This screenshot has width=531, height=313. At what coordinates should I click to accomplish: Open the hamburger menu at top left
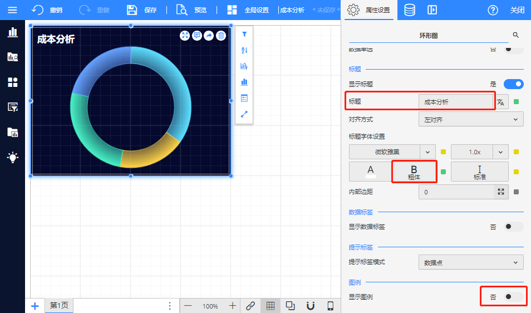12,10
